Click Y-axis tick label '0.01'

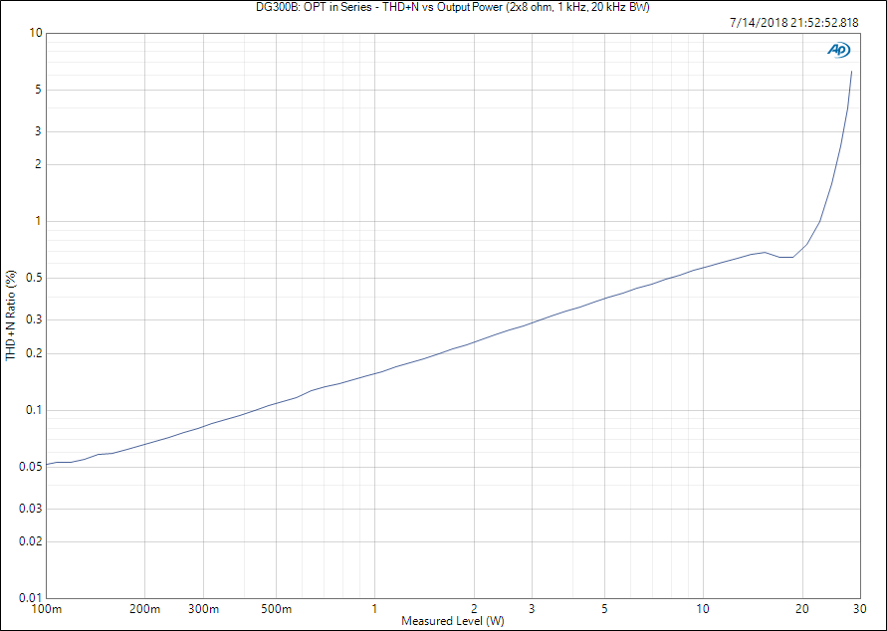(31, 597)
